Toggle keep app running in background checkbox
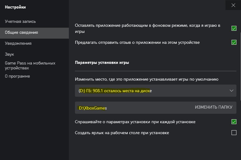The width and height of the screenshot is (241, 160). click(234, 28)
